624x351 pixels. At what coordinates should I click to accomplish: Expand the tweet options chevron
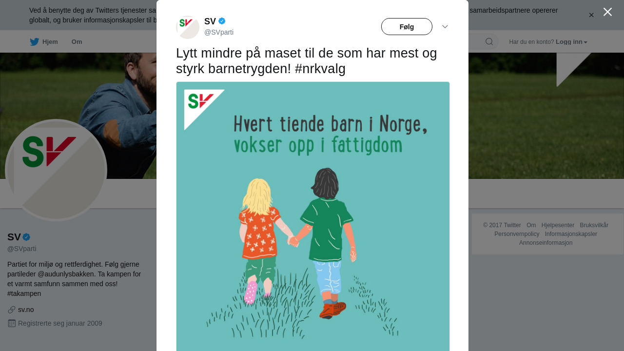pyautogui.click(x=445, y=27)
